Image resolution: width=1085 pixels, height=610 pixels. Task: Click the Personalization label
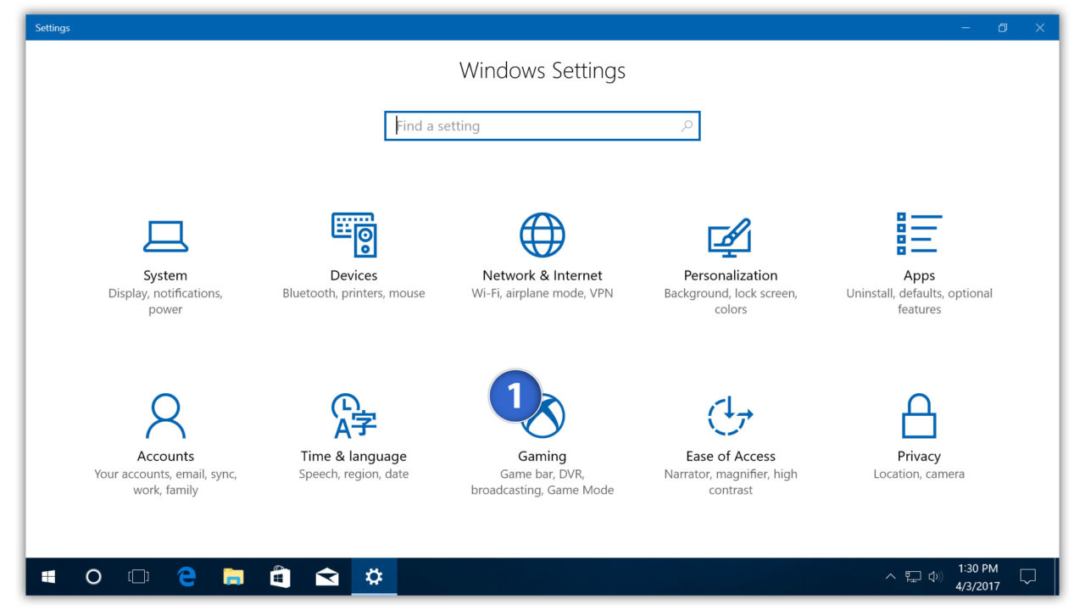[731, 275]
